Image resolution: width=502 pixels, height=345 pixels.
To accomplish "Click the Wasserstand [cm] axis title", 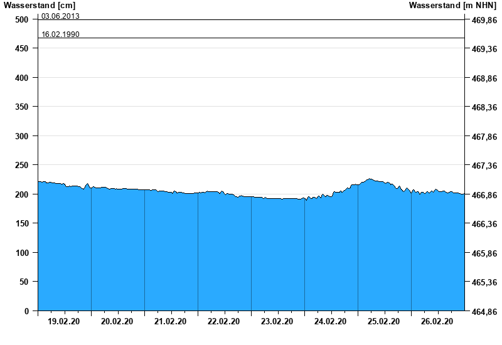I will pyautogui.click(x=39, y=6).
